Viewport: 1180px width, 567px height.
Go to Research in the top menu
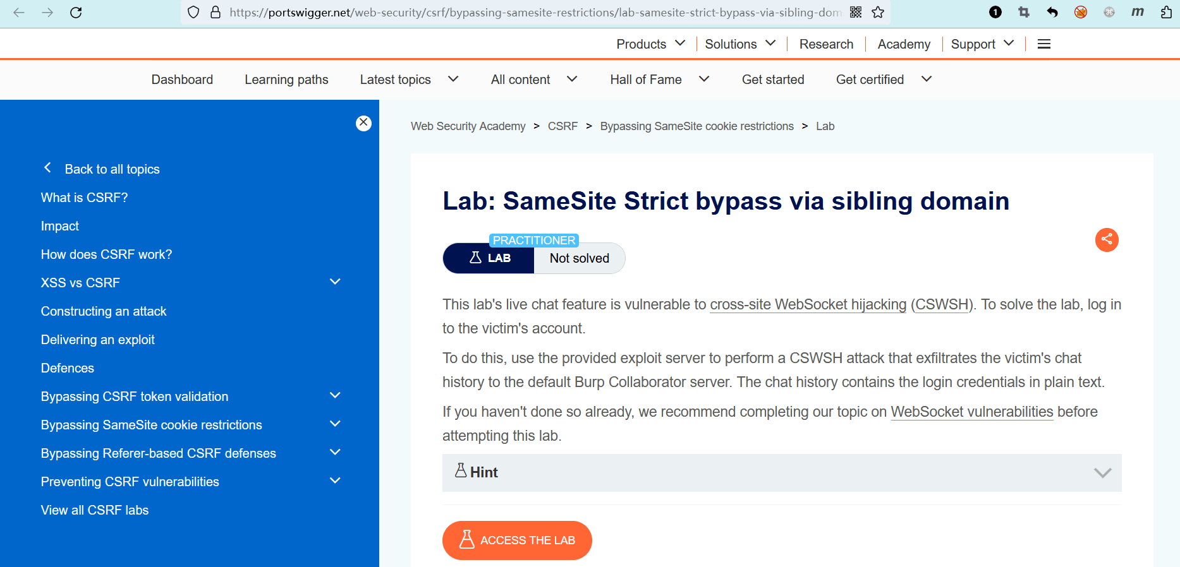[826, 44]
